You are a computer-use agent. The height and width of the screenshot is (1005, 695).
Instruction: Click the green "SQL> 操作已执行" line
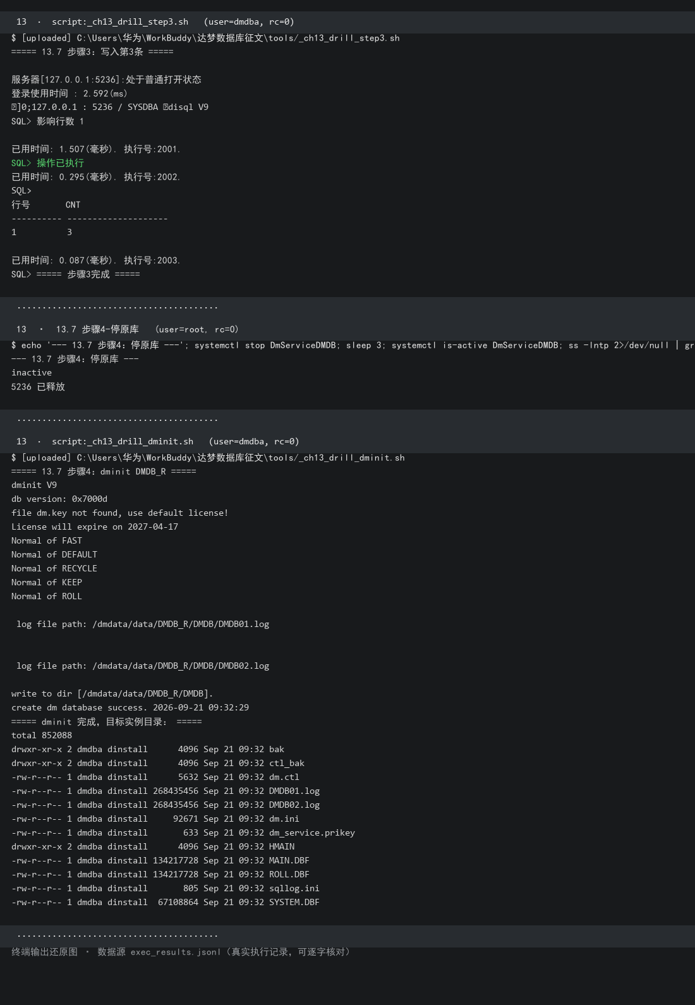pos(47,163)
